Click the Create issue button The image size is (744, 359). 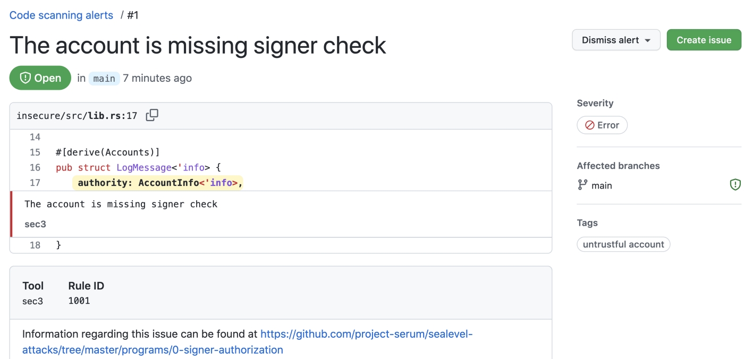704,40
